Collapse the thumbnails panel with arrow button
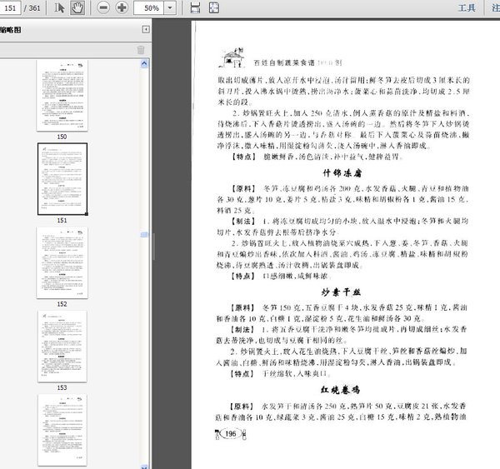The width and height of the screenshot is (500, 469). pos(147,29)
